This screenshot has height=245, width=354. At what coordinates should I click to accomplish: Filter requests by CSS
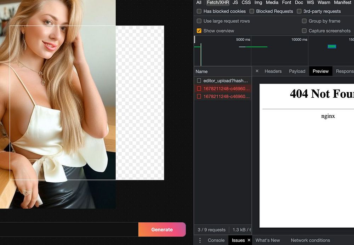246,2
